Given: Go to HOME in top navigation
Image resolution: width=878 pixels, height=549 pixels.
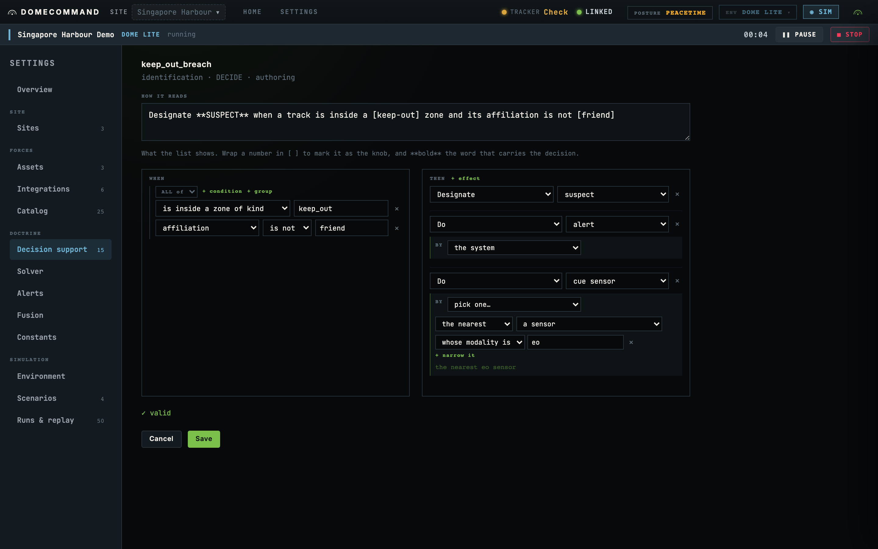Looking at the screenshot, I should click(252, 12).
